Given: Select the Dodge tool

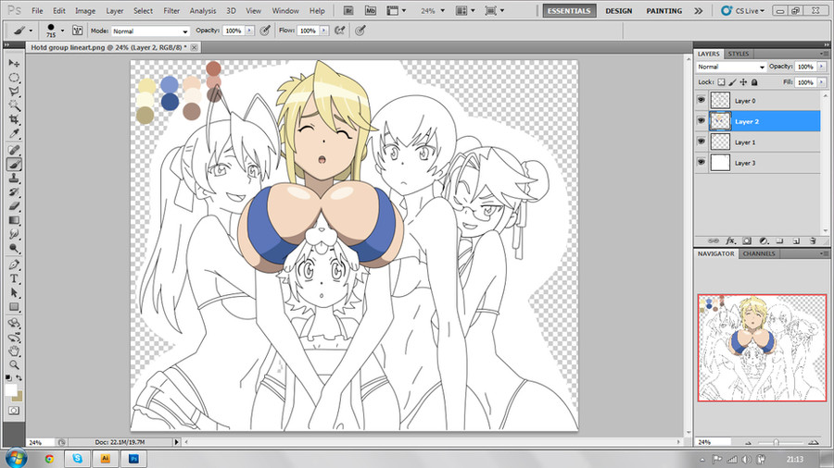Looking at the screenshot, I should pyautogui.click(x=14, y=248).
